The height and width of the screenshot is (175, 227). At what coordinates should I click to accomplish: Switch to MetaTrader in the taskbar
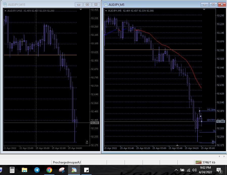74,170
